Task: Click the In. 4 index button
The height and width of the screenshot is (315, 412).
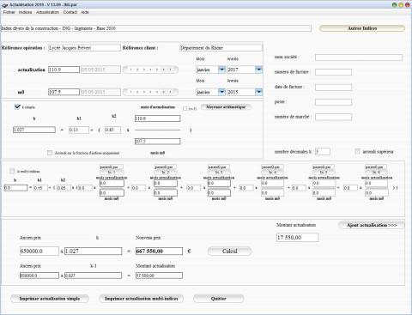Action: click(x=272, y=173)
